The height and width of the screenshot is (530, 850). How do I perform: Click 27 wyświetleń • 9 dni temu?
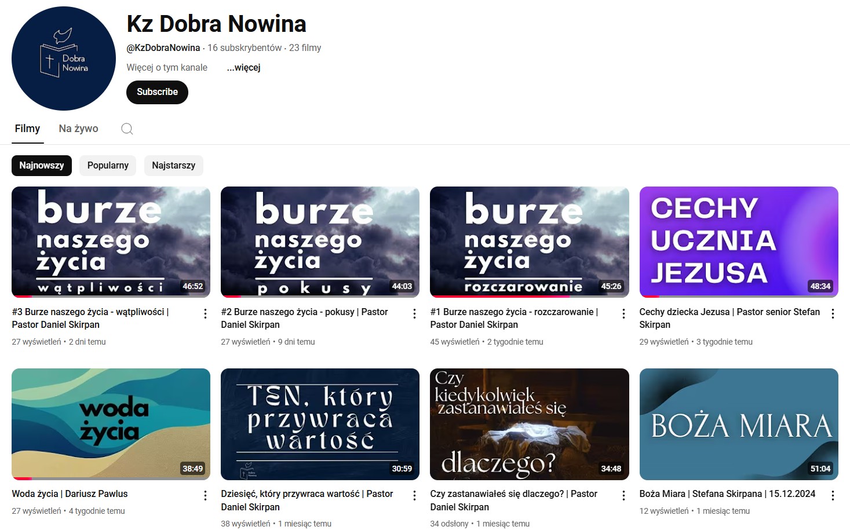click(x=268, y=342)
